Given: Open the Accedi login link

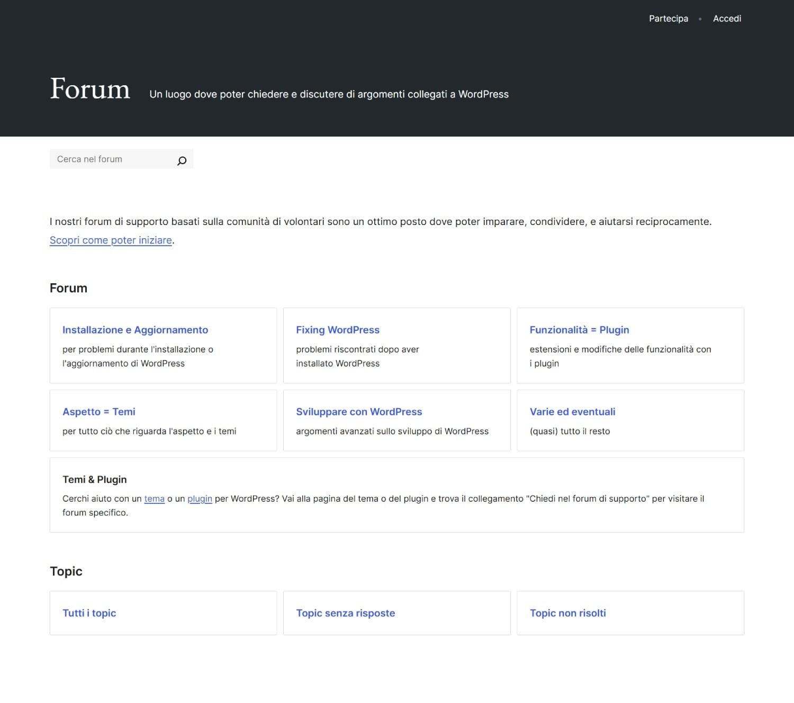Looking at the screenshot, I should (x=726, y=19).
